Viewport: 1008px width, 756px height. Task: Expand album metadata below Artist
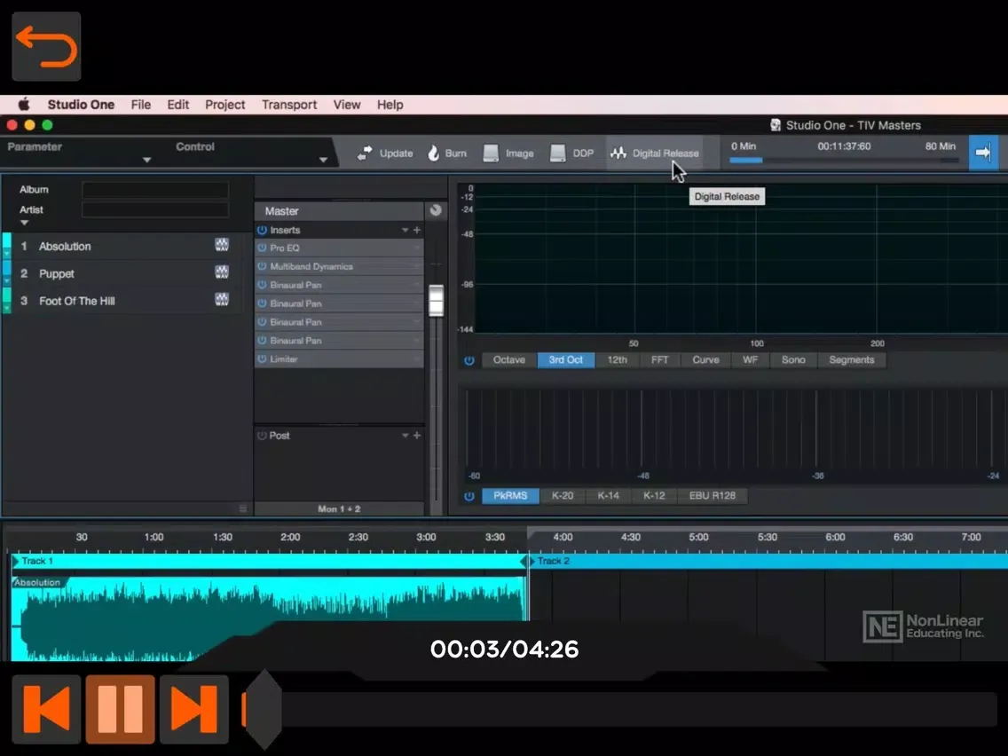tap(25, 223)
